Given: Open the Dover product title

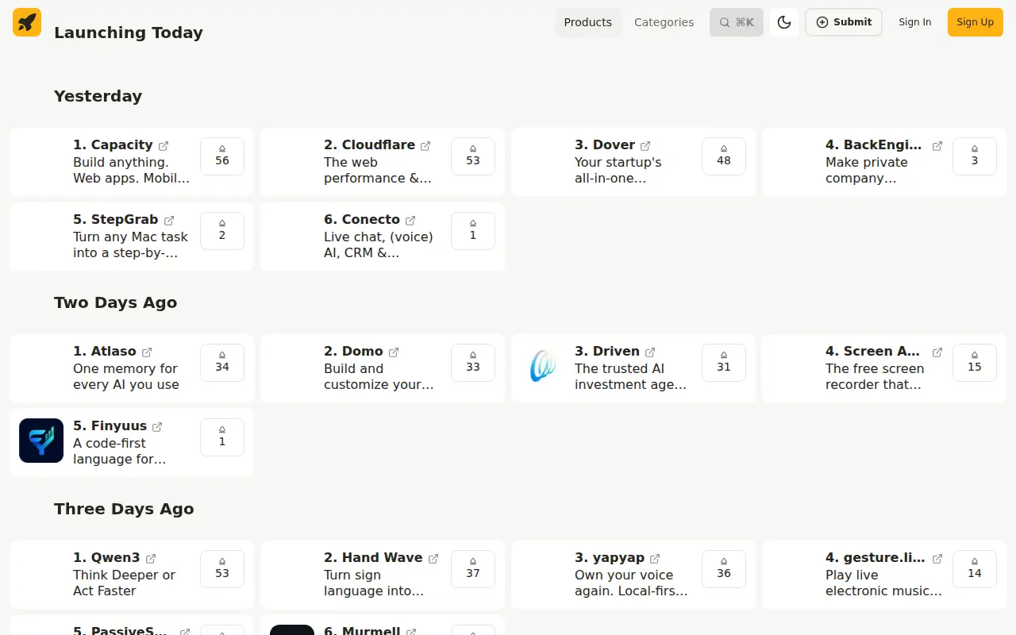Looking at the screenshot, I should click(x=605, y=145).
